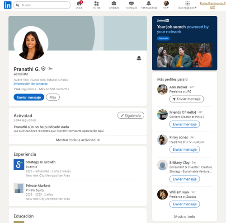Toggle the Siguiendo follow button

(x=131, y=116)
